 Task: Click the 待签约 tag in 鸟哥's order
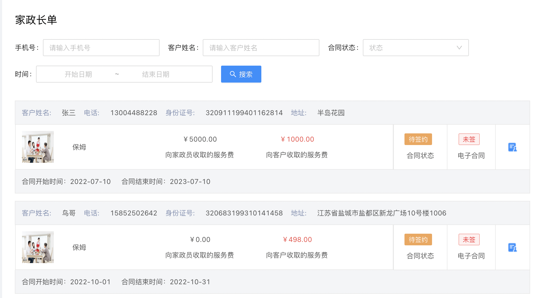pyautogui.click(x=418, y=240)
